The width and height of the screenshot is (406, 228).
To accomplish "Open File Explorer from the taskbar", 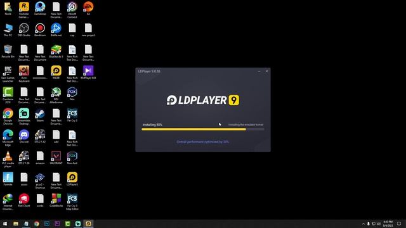I will (x=16, y=224).
